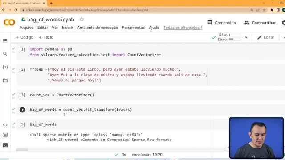
Task: Open the Ferramentas menu
Action: [134, 28]
